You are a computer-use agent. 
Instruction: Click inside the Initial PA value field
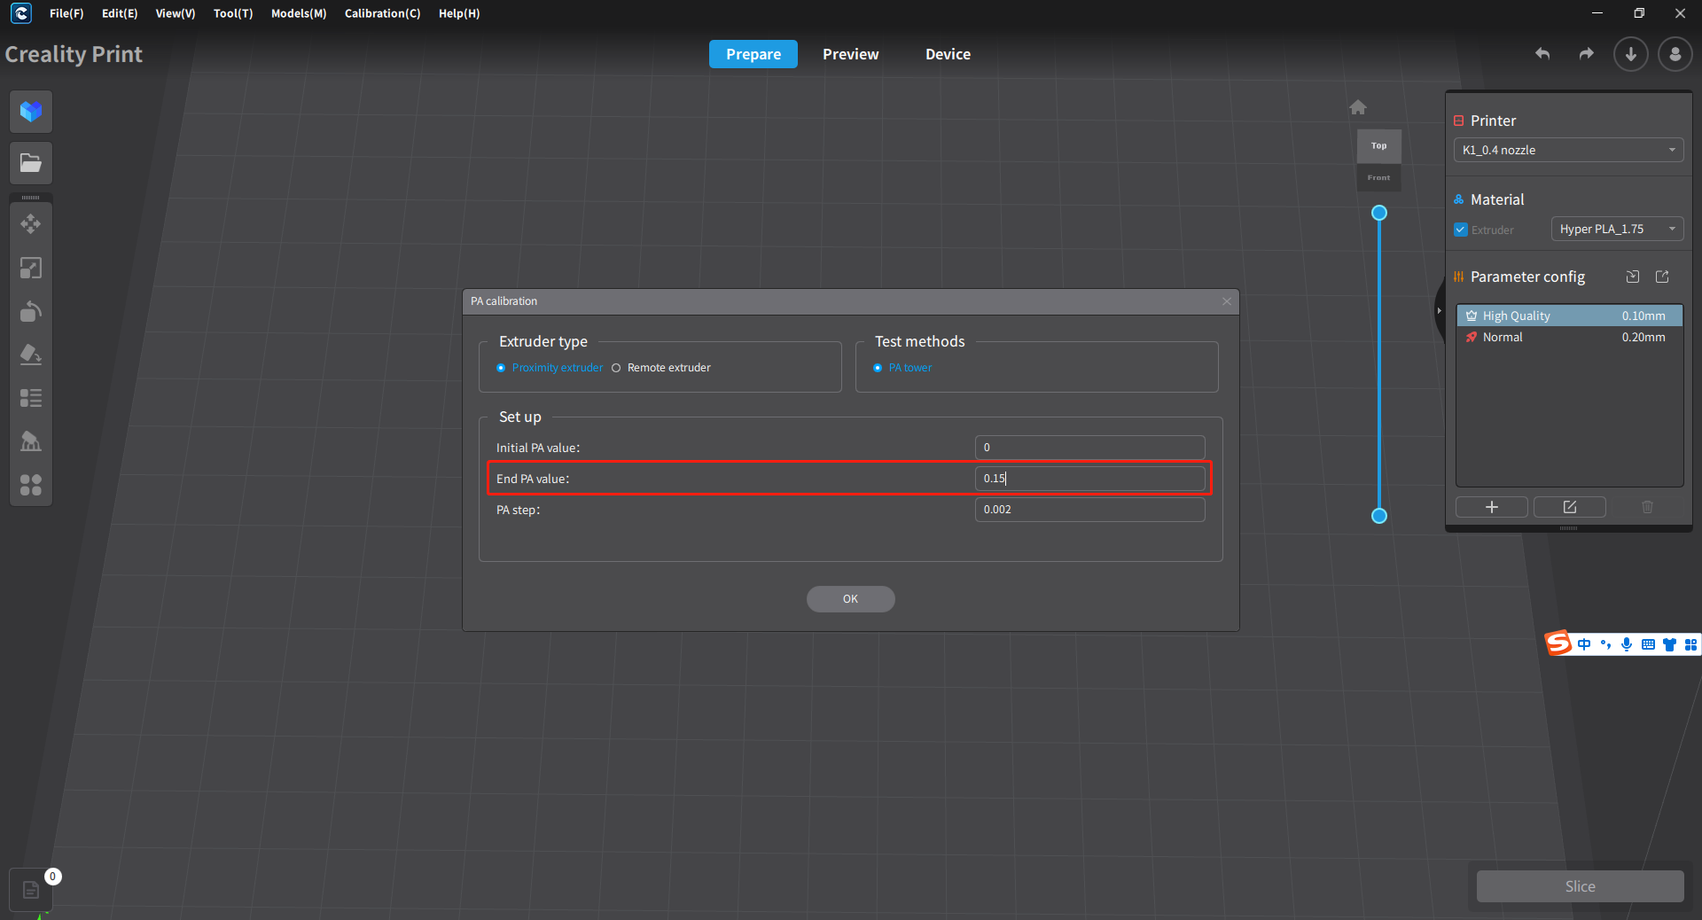pyautogui.click(x=1090, y=448)
